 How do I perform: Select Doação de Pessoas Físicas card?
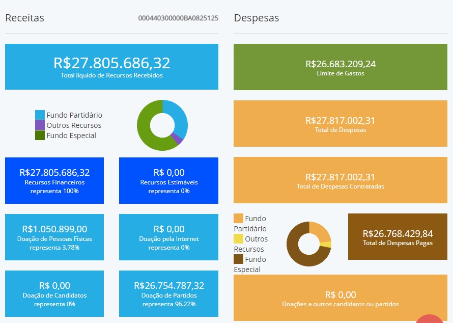coord(54,237)
